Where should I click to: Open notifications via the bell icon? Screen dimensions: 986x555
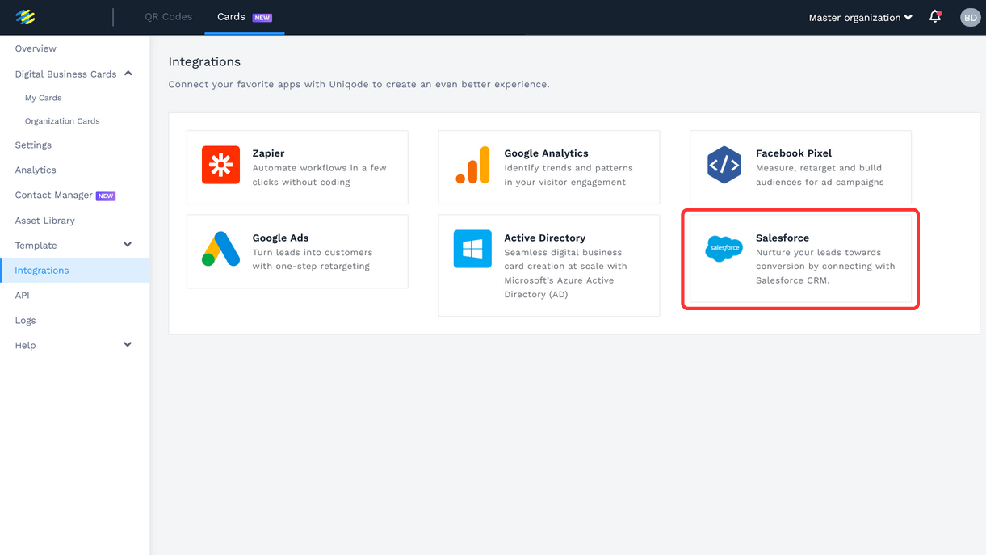tap(934, 16)
